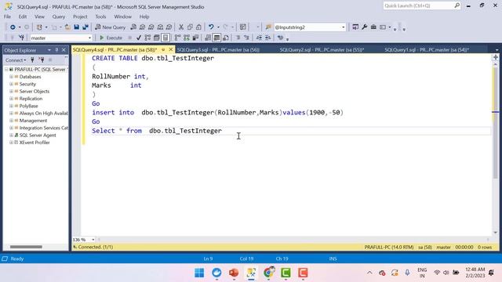Click the Execute button
The width and height of the screenshot is (502, 282).
(111, 38)
